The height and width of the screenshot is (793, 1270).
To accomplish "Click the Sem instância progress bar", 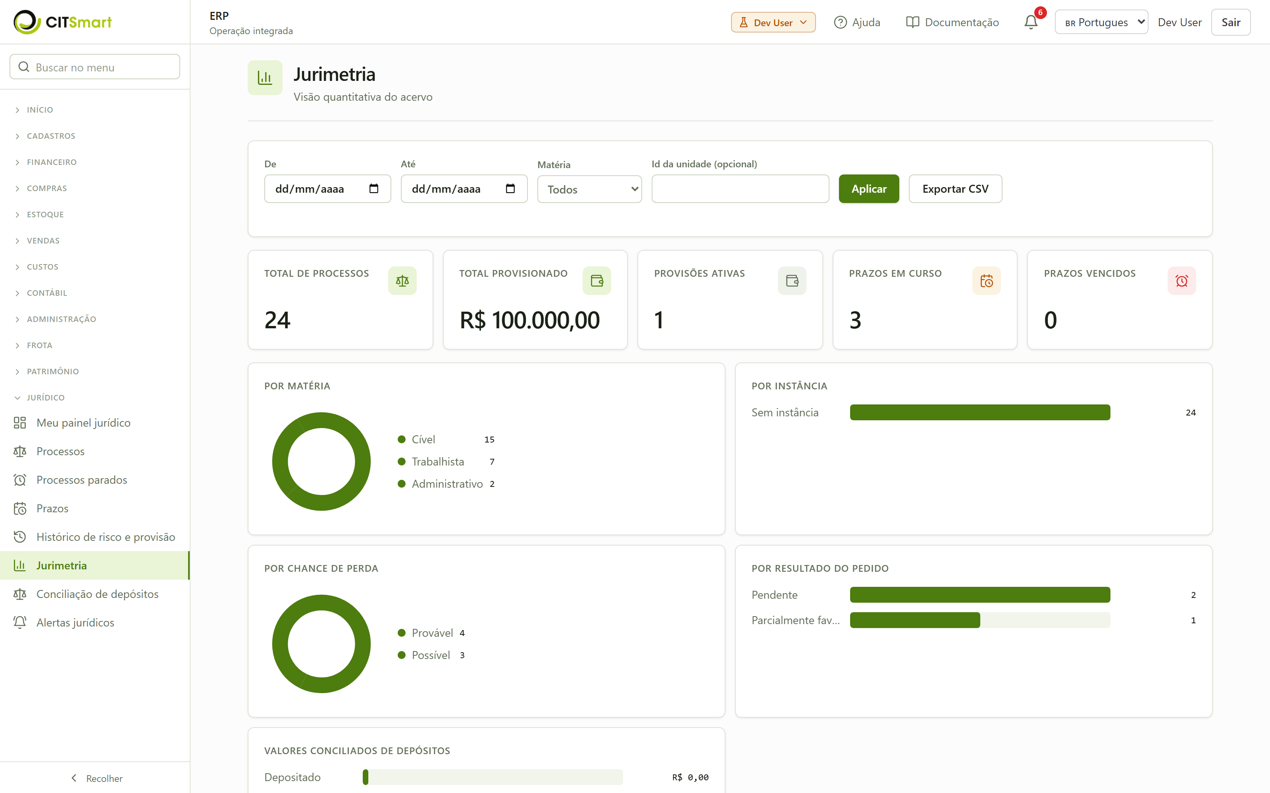I will click(x=980, y=412).
